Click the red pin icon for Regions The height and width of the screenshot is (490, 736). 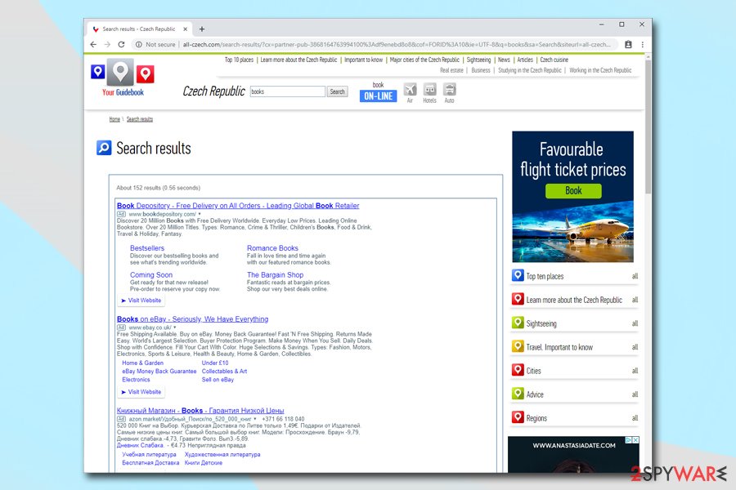pos(518,416)
